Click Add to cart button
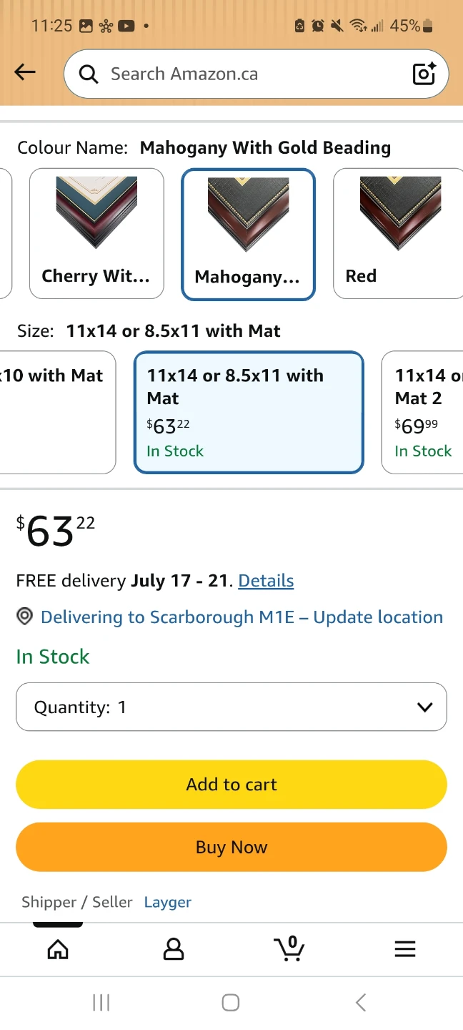This screenshot has height=1030, width=463. click(x=231, y=785)
